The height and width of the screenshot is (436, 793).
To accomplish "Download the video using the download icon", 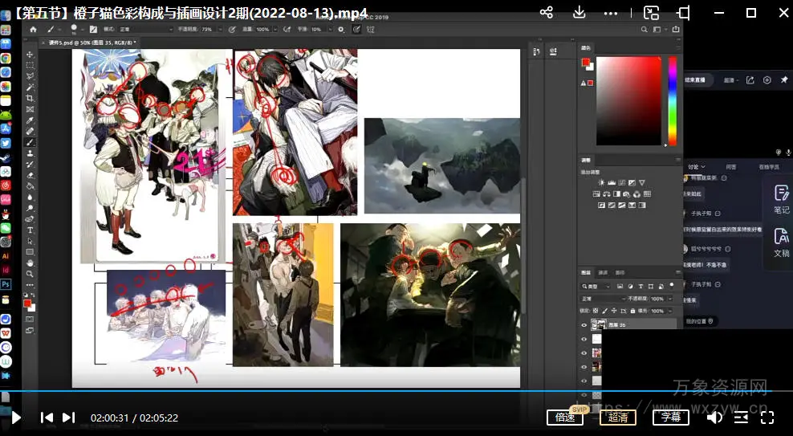I will pyautogui.click(x=579, y=13).
